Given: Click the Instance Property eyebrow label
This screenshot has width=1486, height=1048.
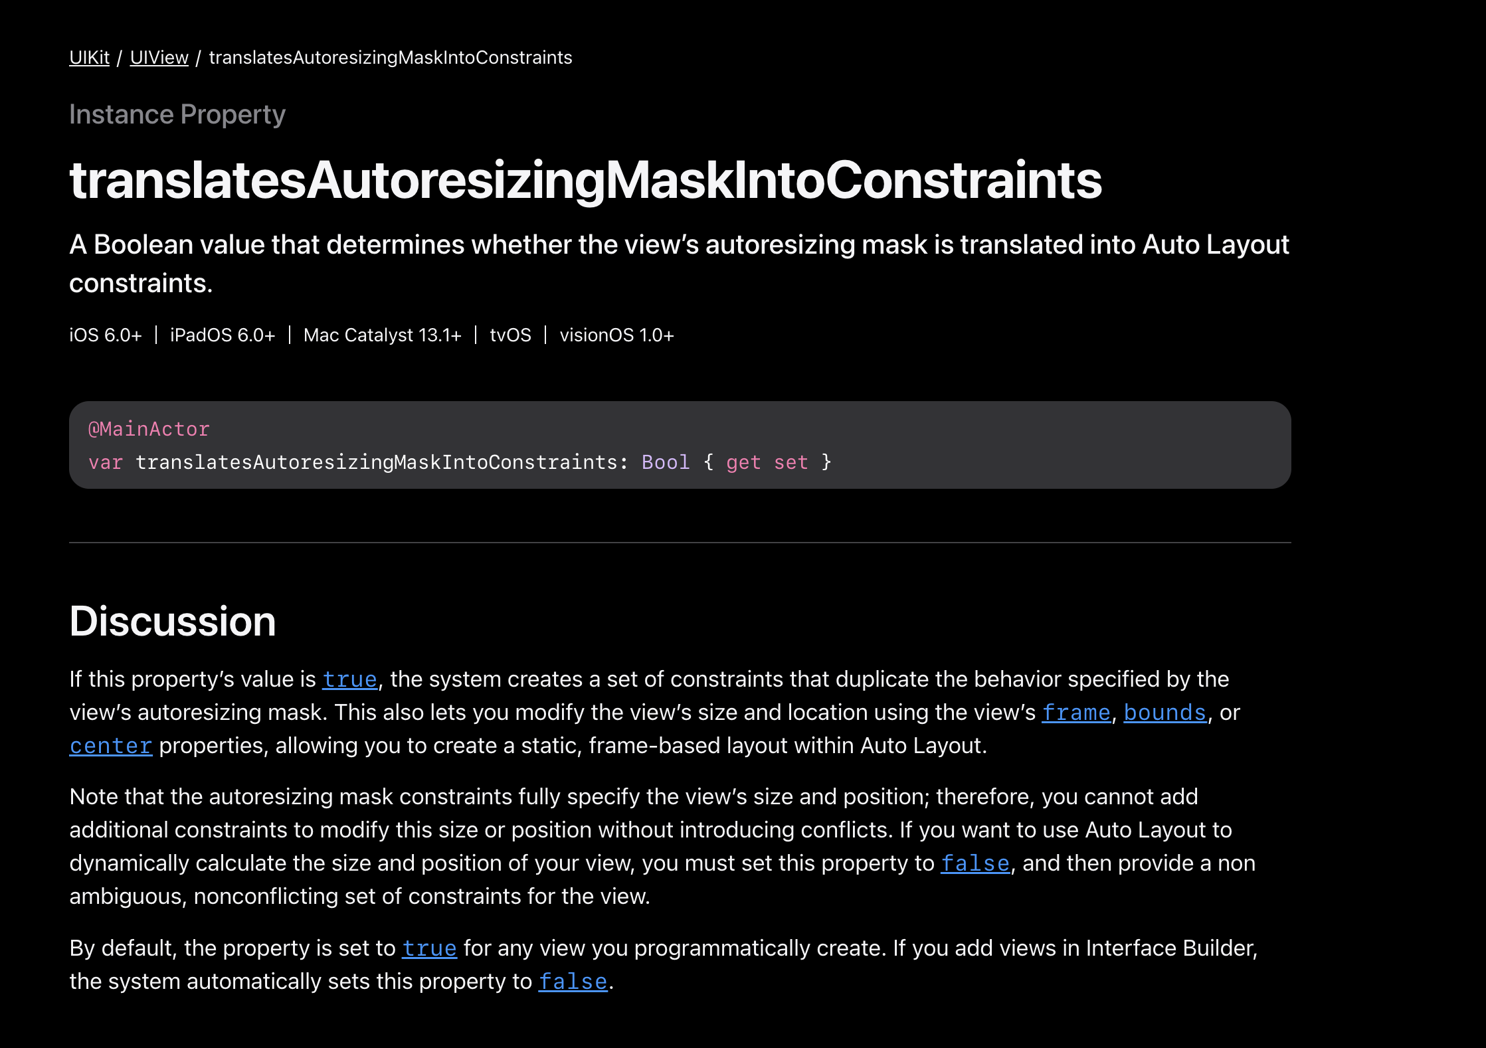Looking at the screenshot, I should 177,115.
